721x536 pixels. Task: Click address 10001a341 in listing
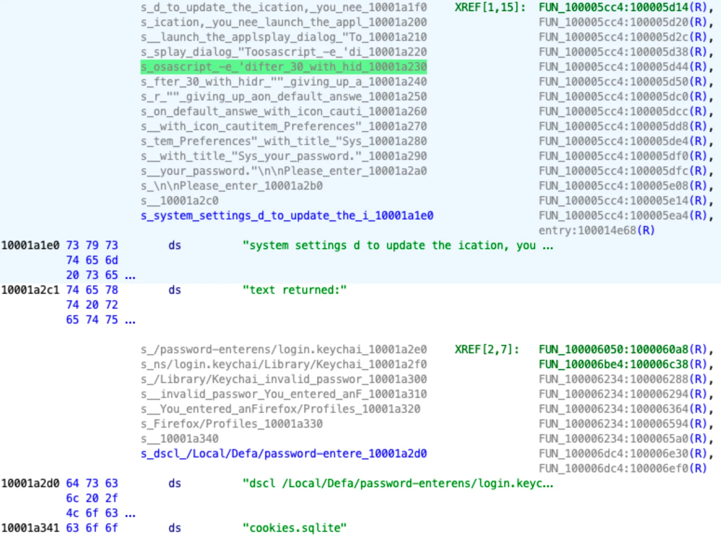click(30, 528)
